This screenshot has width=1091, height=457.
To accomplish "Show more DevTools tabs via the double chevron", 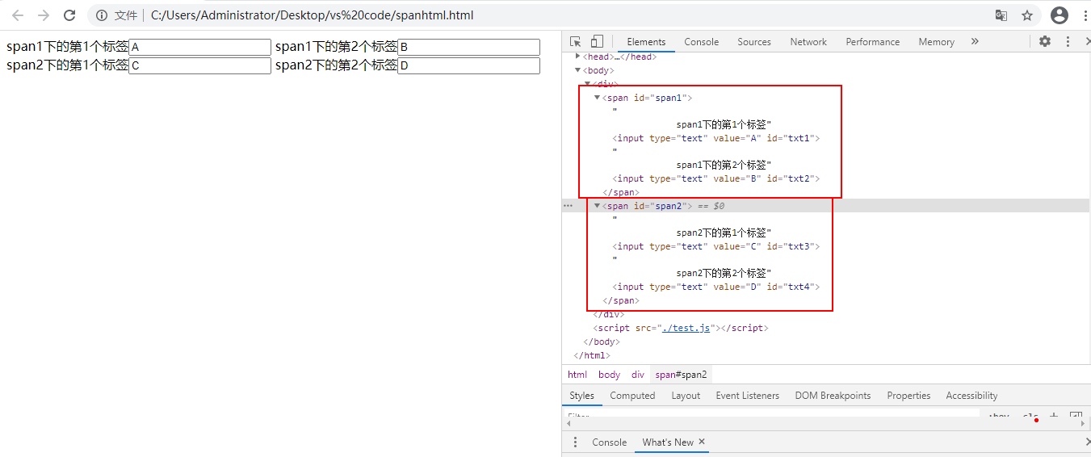I will pos(975,41).
